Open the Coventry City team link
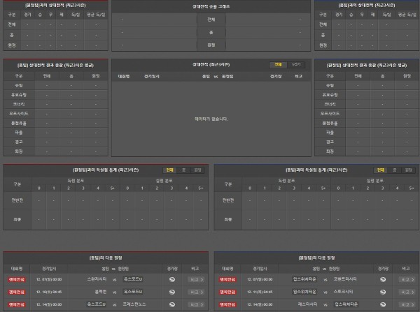Image resolution: width=420 pixels, height=312 pixels. pyautogui.click(x=346, y=278)
